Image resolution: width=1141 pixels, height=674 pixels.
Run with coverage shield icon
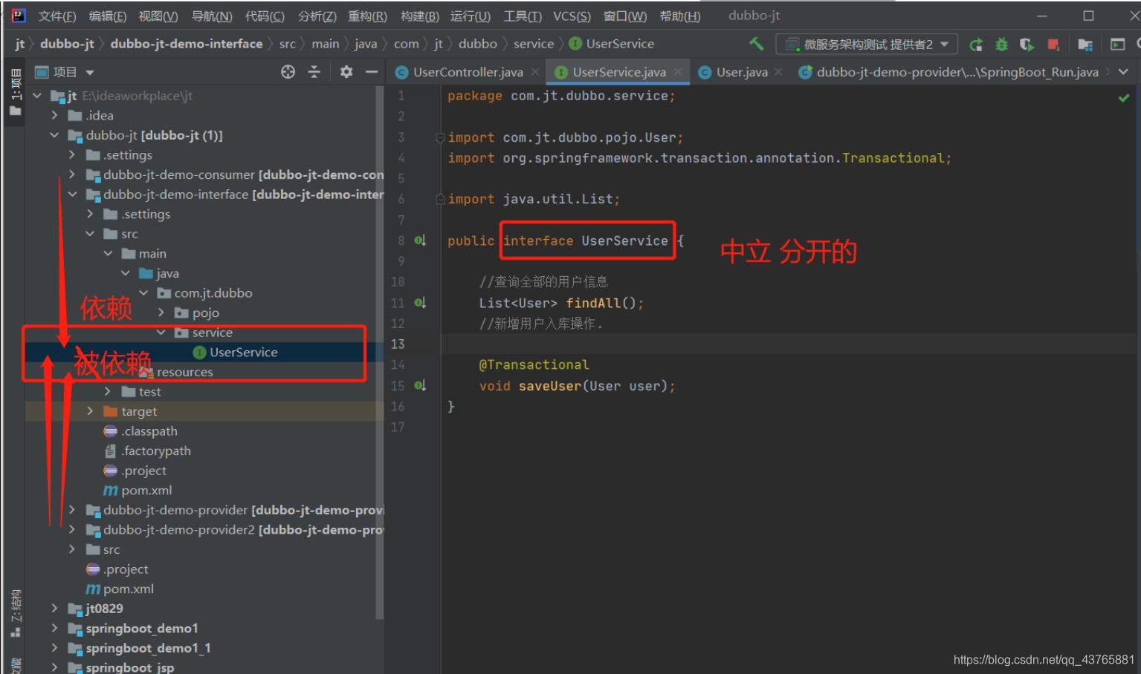[1027, 45]
